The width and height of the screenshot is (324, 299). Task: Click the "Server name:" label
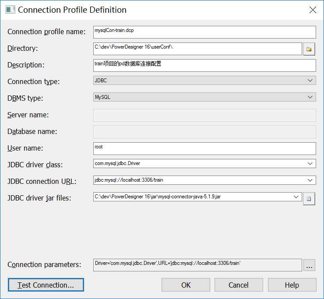(x=28, y=115)
